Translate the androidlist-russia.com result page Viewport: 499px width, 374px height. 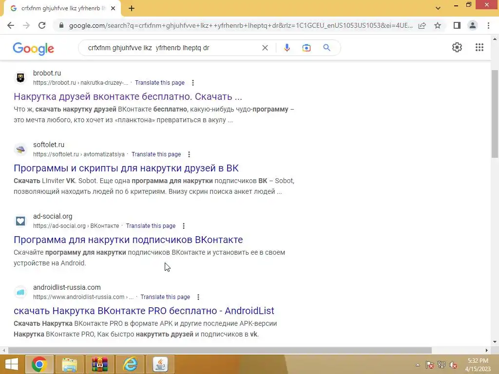coord(165,297)
